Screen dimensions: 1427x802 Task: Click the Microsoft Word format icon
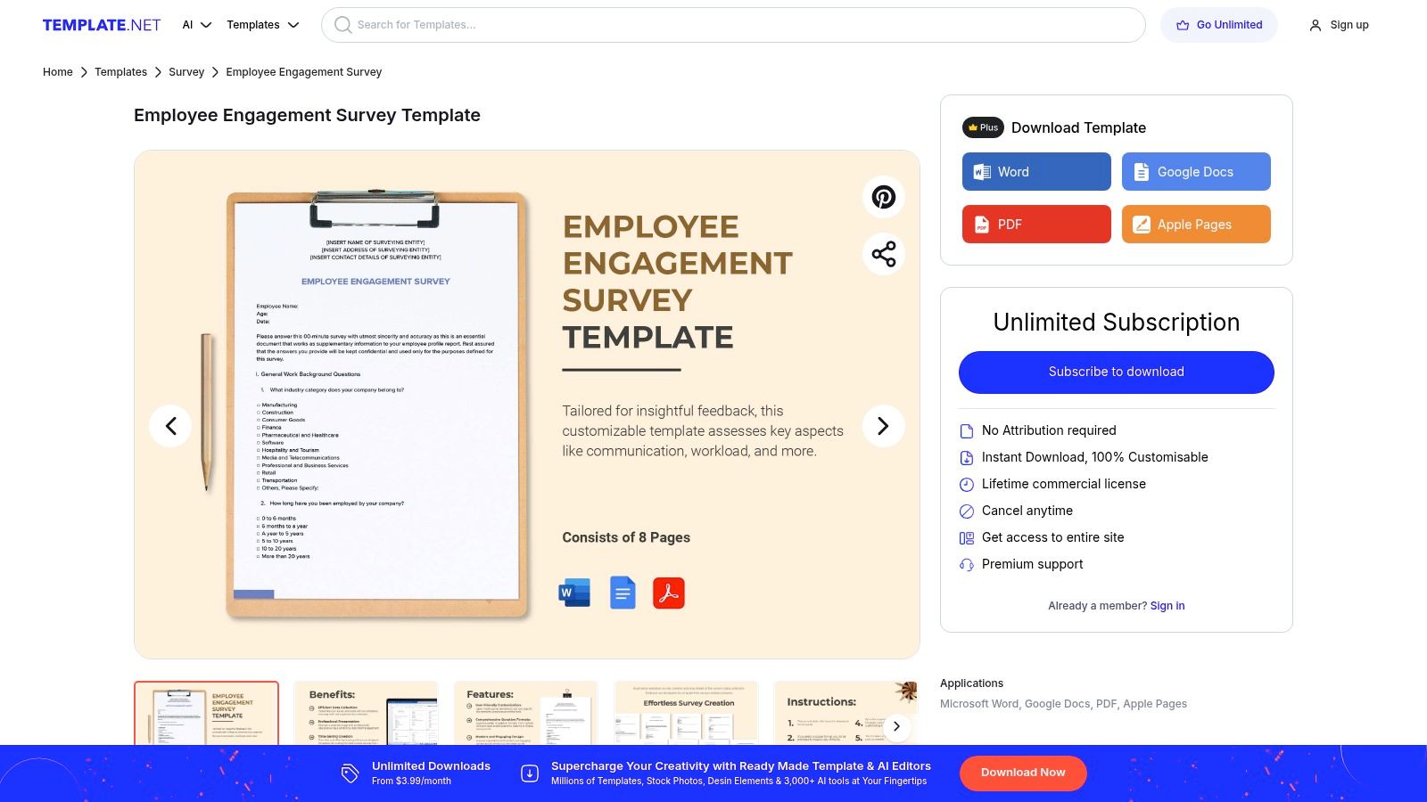[574, 593]
